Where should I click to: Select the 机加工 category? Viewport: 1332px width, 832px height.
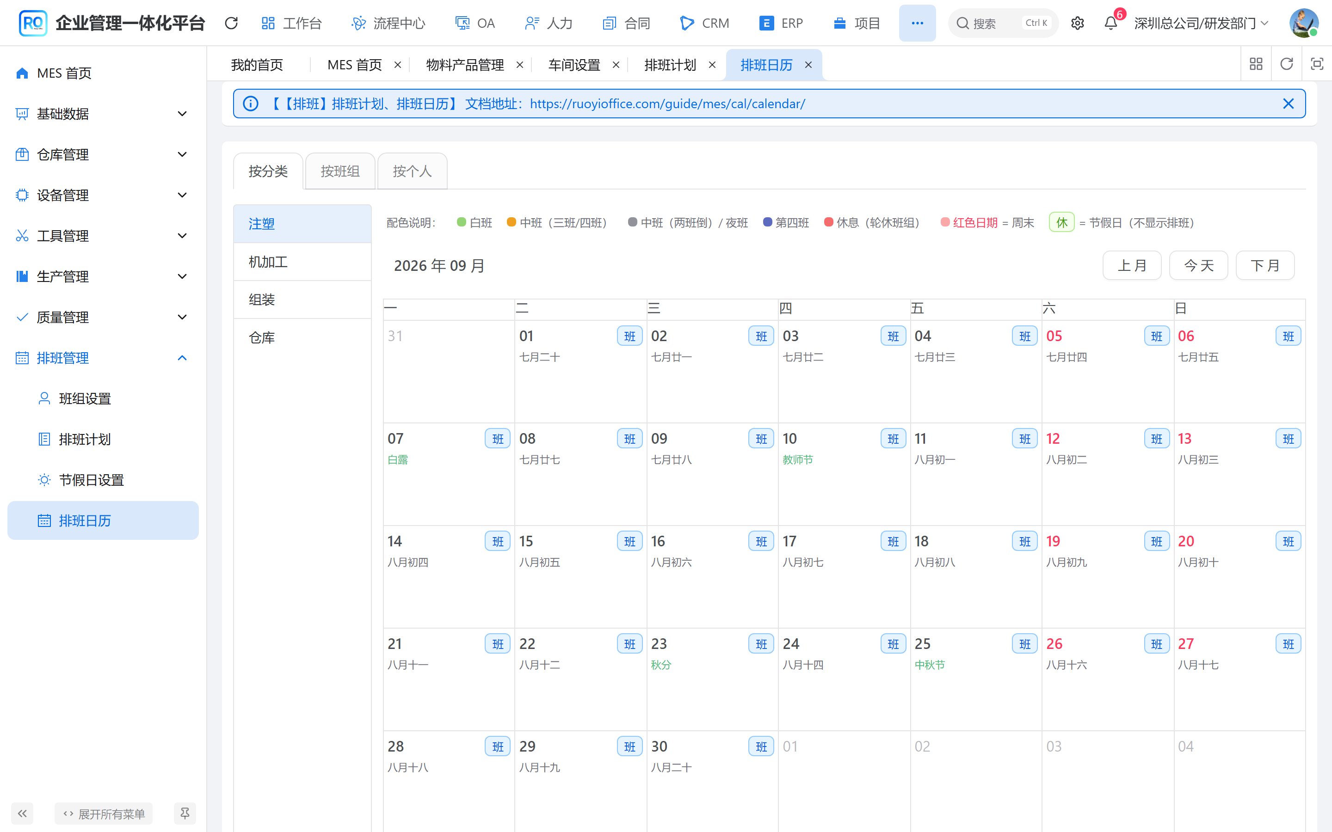tap(302, 262)
